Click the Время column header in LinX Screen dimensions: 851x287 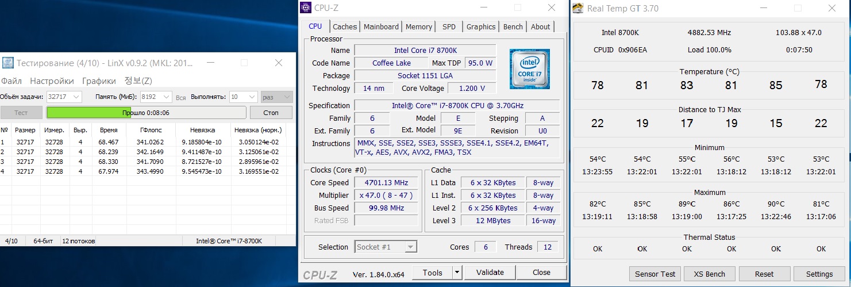[x=109, y=130]
